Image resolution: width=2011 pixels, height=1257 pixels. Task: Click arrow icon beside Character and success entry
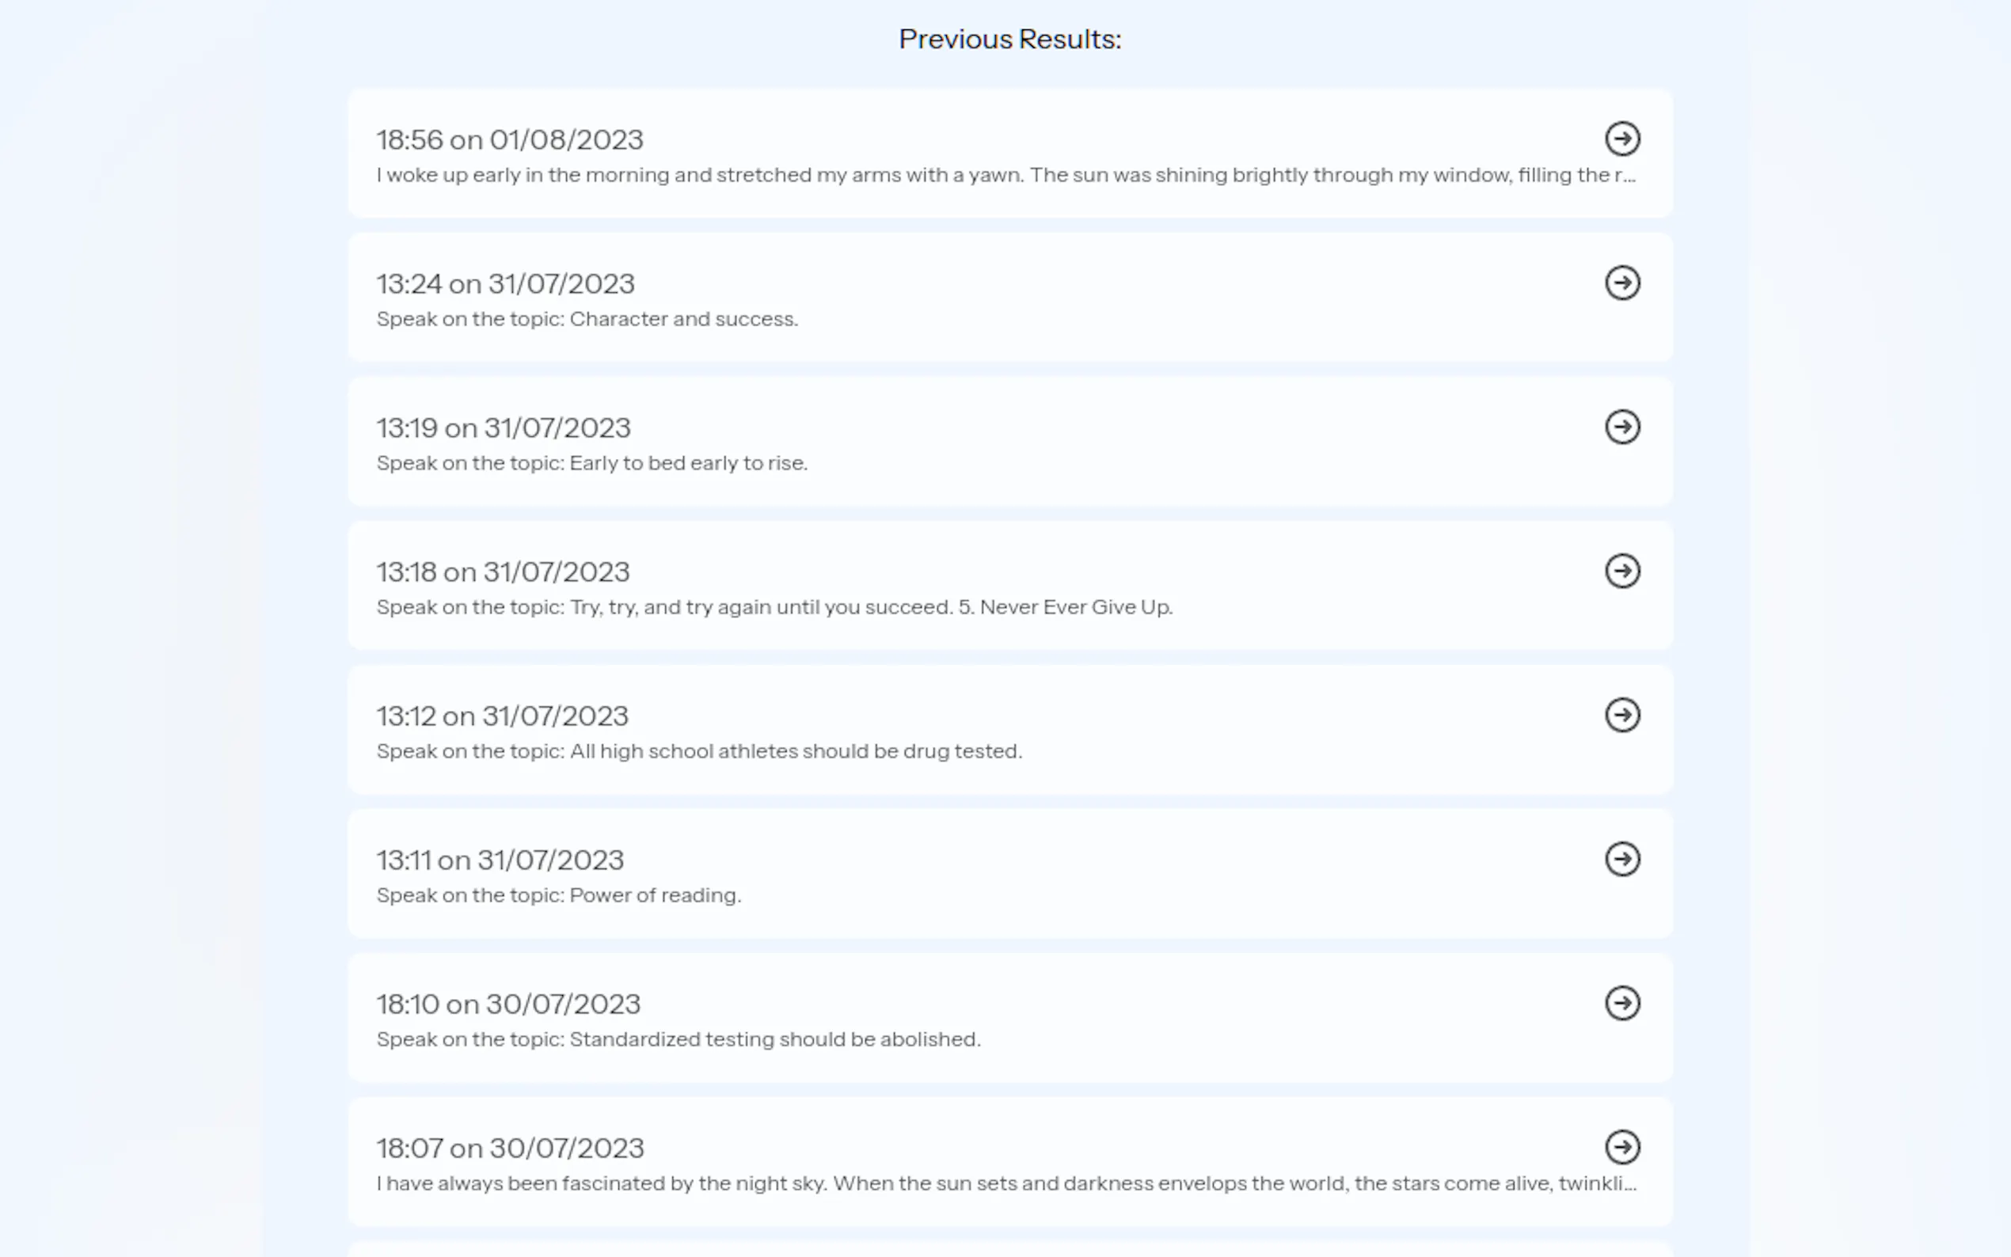point(1621,283)
